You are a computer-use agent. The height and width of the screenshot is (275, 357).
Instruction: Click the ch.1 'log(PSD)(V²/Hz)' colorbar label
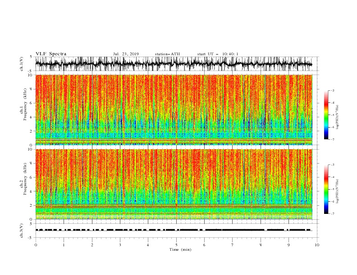[x=338, y=117]
